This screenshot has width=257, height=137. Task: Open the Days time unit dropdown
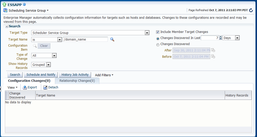pos(237,38)
